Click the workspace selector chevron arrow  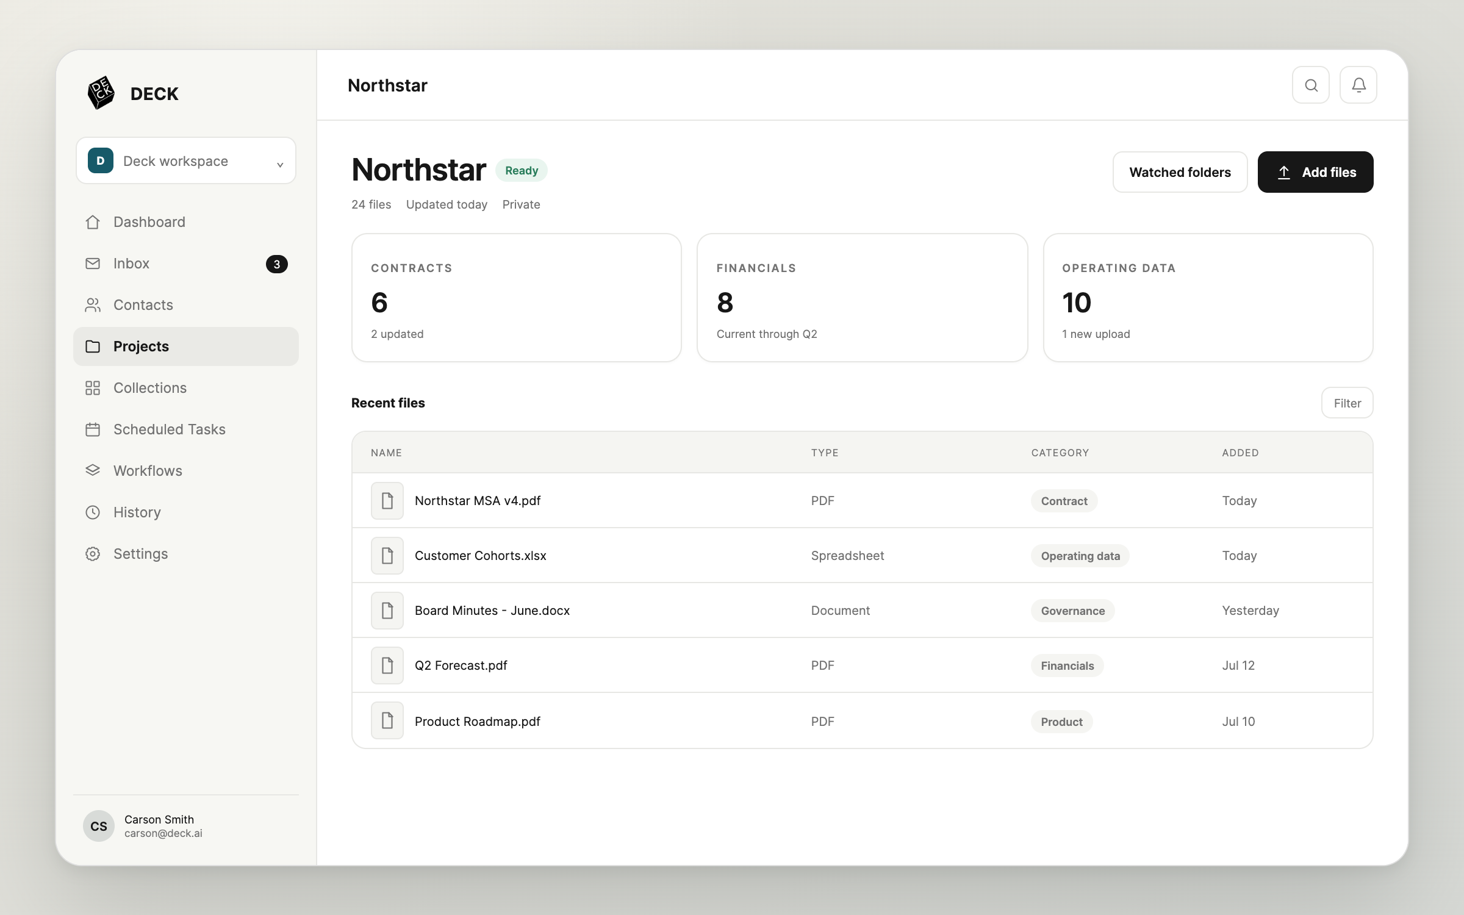coord(280,164)
